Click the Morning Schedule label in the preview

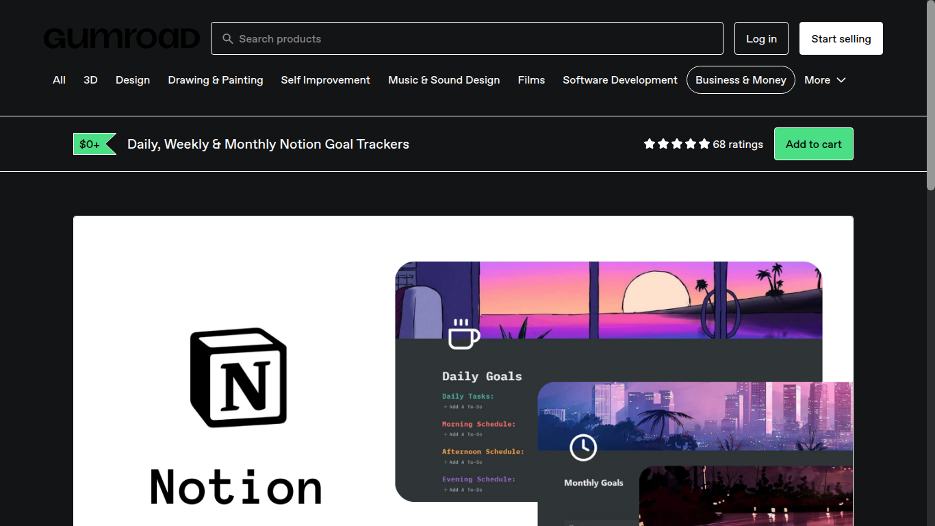[478, 424]
